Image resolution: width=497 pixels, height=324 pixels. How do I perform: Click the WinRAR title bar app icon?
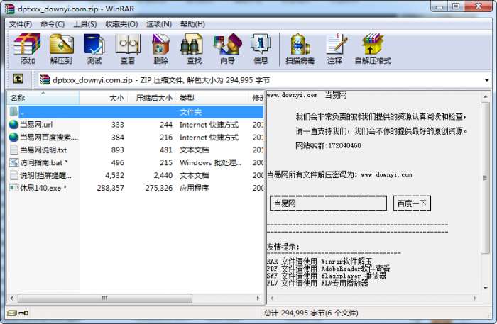tap(10, 9)
